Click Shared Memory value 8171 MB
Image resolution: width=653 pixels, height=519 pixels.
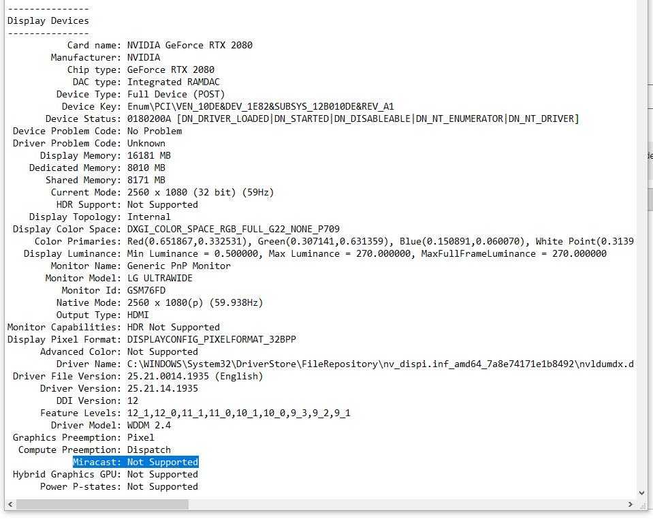(x=146, y=180)
